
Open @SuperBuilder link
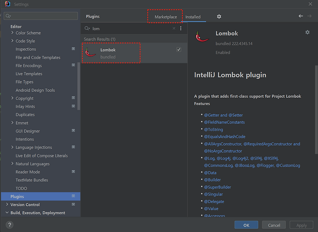tap(218, 187)
